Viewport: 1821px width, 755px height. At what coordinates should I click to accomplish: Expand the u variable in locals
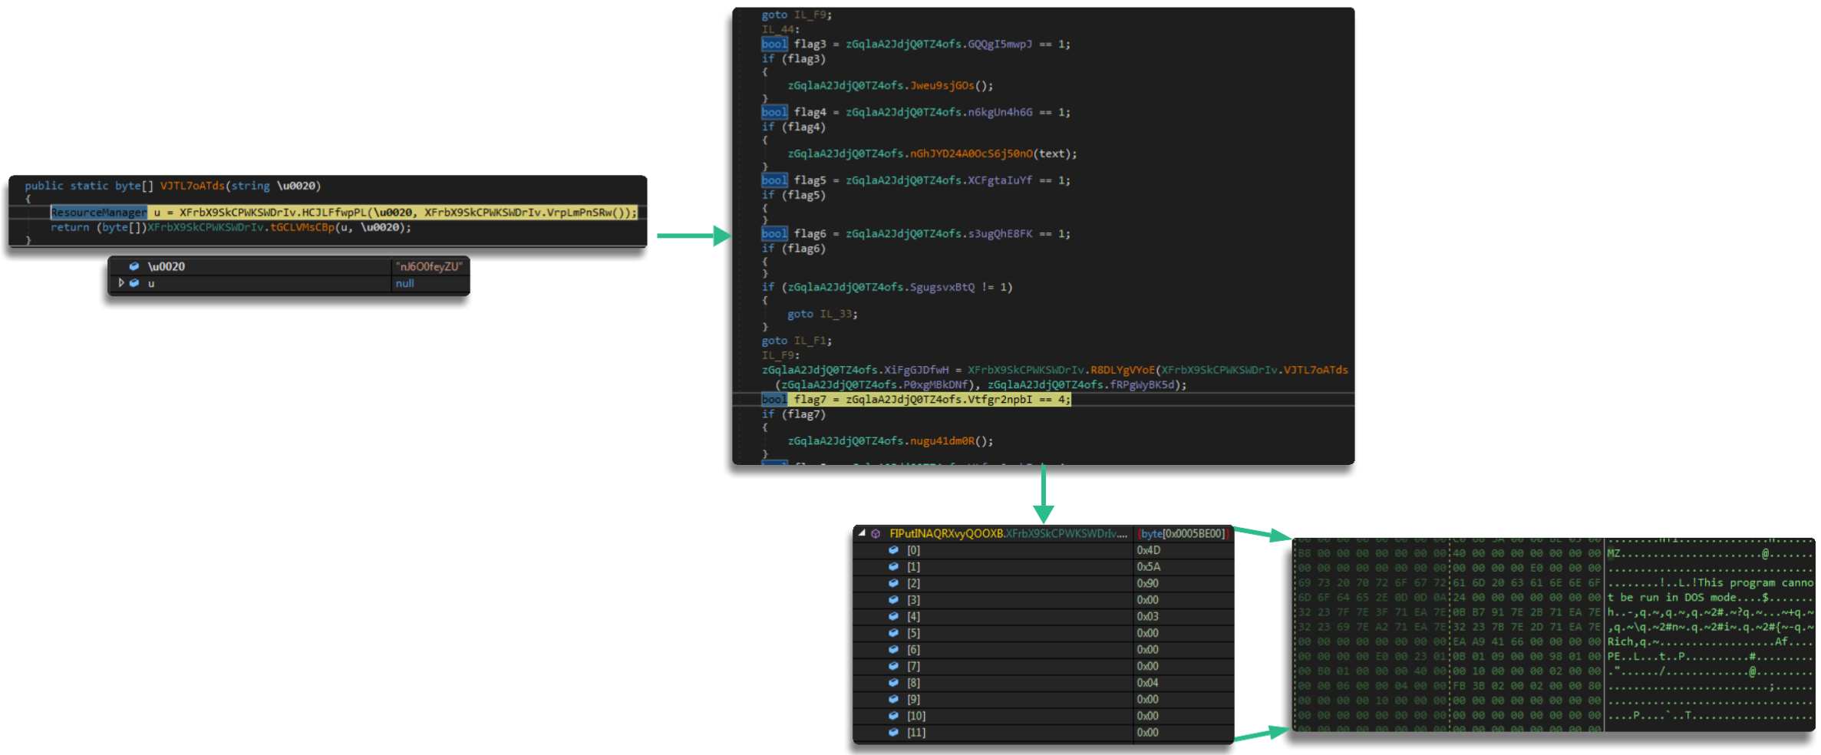(x=121, y=283)
